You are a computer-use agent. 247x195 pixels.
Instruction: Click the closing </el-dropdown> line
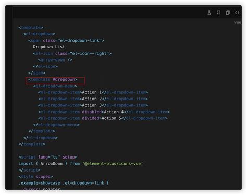(x=41, y=138)
